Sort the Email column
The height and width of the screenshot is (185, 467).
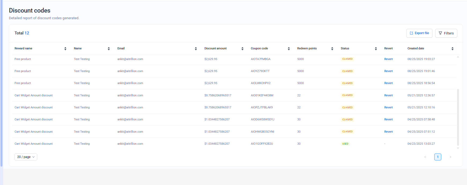coord(196,49)
